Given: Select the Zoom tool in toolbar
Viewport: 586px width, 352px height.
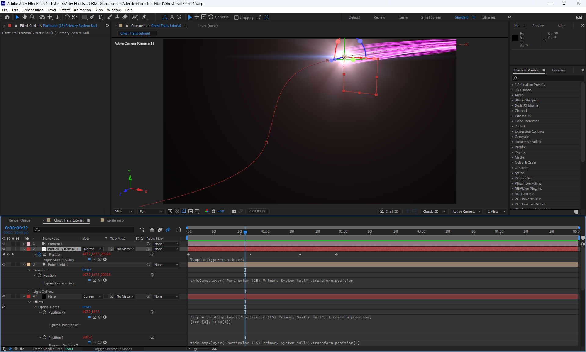Looking at the screenshot, I should pos(32,17).
